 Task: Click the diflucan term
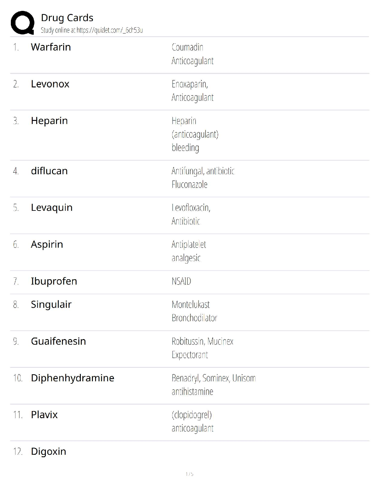coord(49,171)
